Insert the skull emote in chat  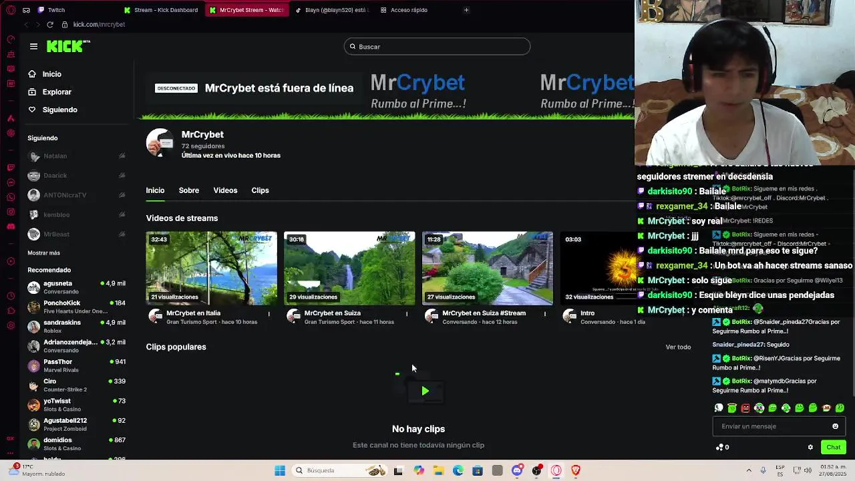click(719, 408)
